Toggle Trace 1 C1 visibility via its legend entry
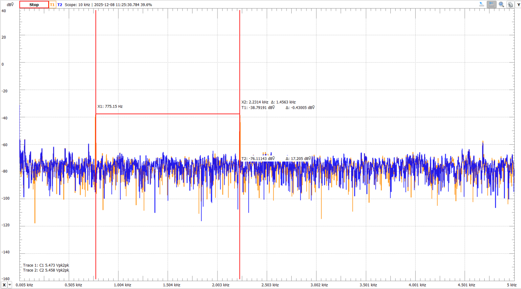This screenshot has width=521, height=289. tap(46, 265)
